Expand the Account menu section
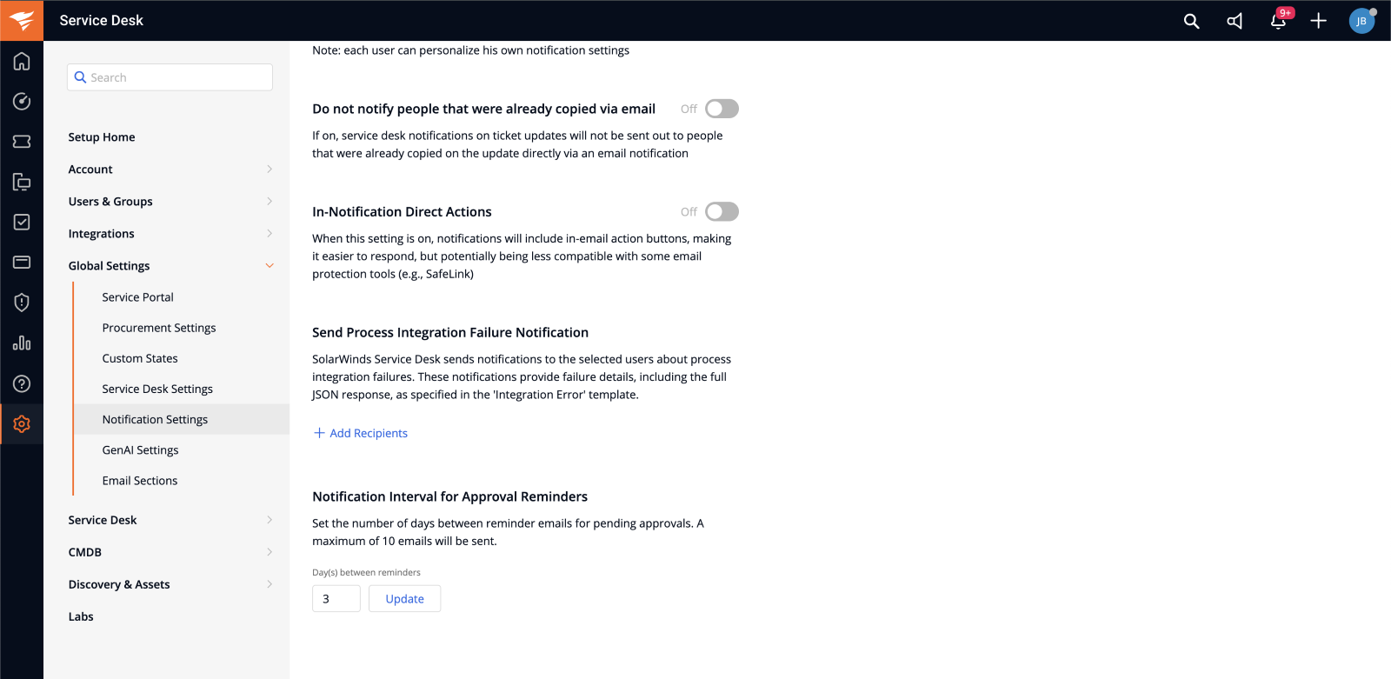Screen dimensions: 1391x679 (x=170, y=170)
